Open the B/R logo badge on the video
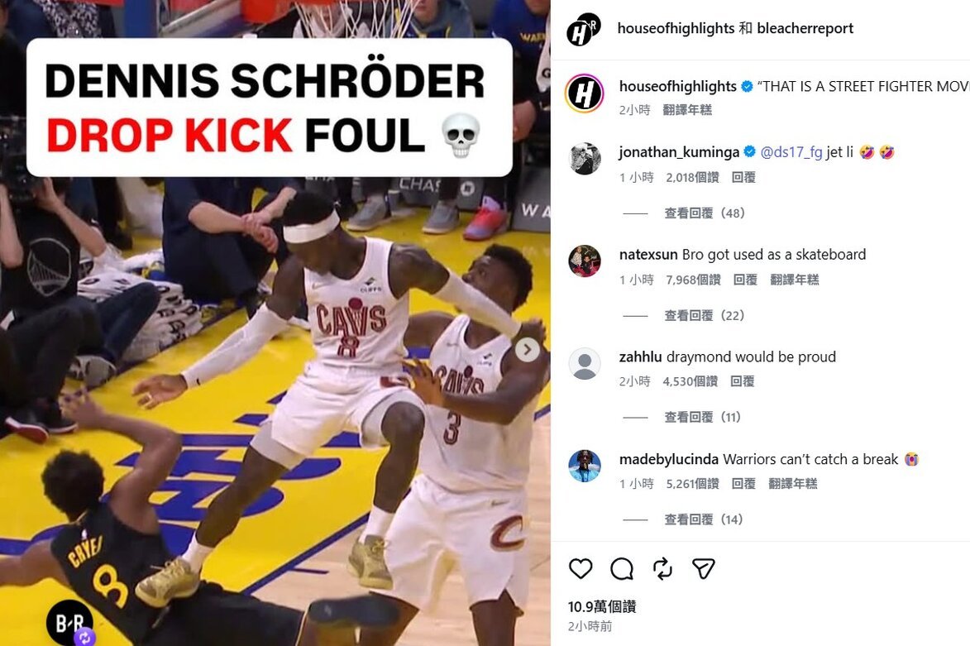Image resolution: width=970 pixels, height=646 pixels. click(69, 622)
